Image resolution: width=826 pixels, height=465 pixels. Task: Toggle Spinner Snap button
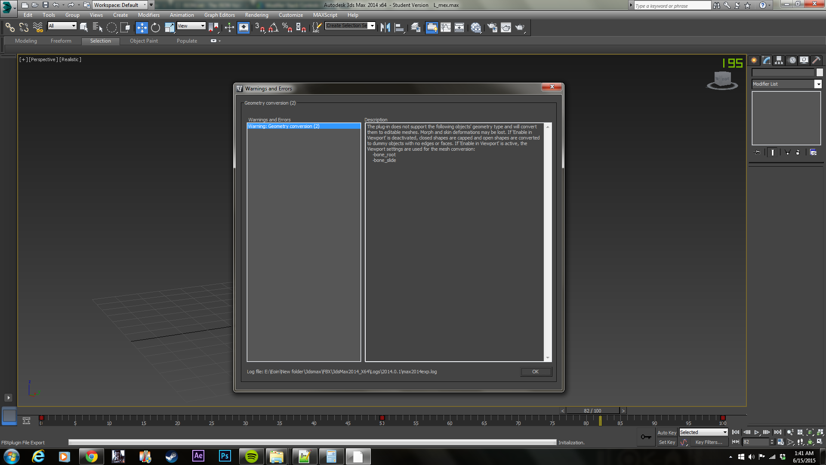tap(301, 28)
